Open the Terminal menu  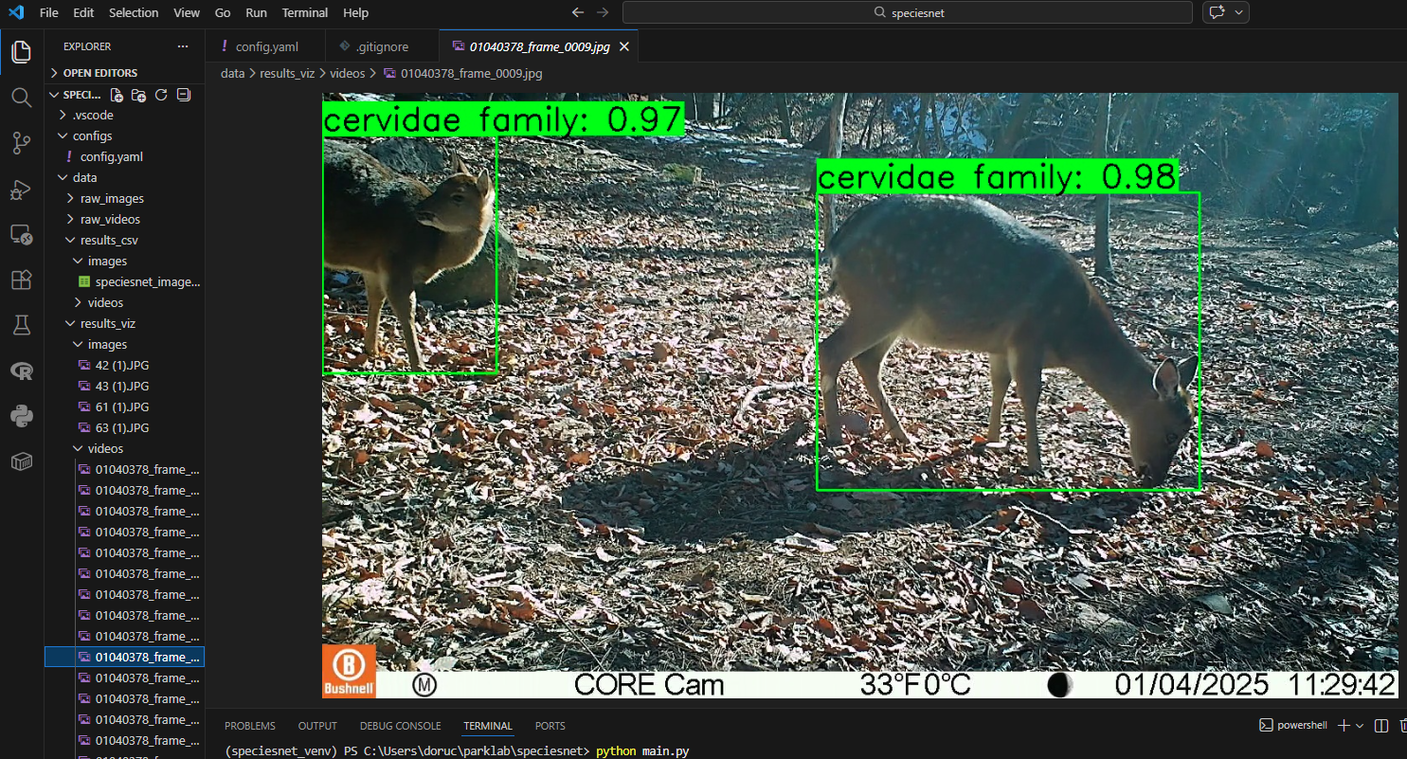(305, 13)
